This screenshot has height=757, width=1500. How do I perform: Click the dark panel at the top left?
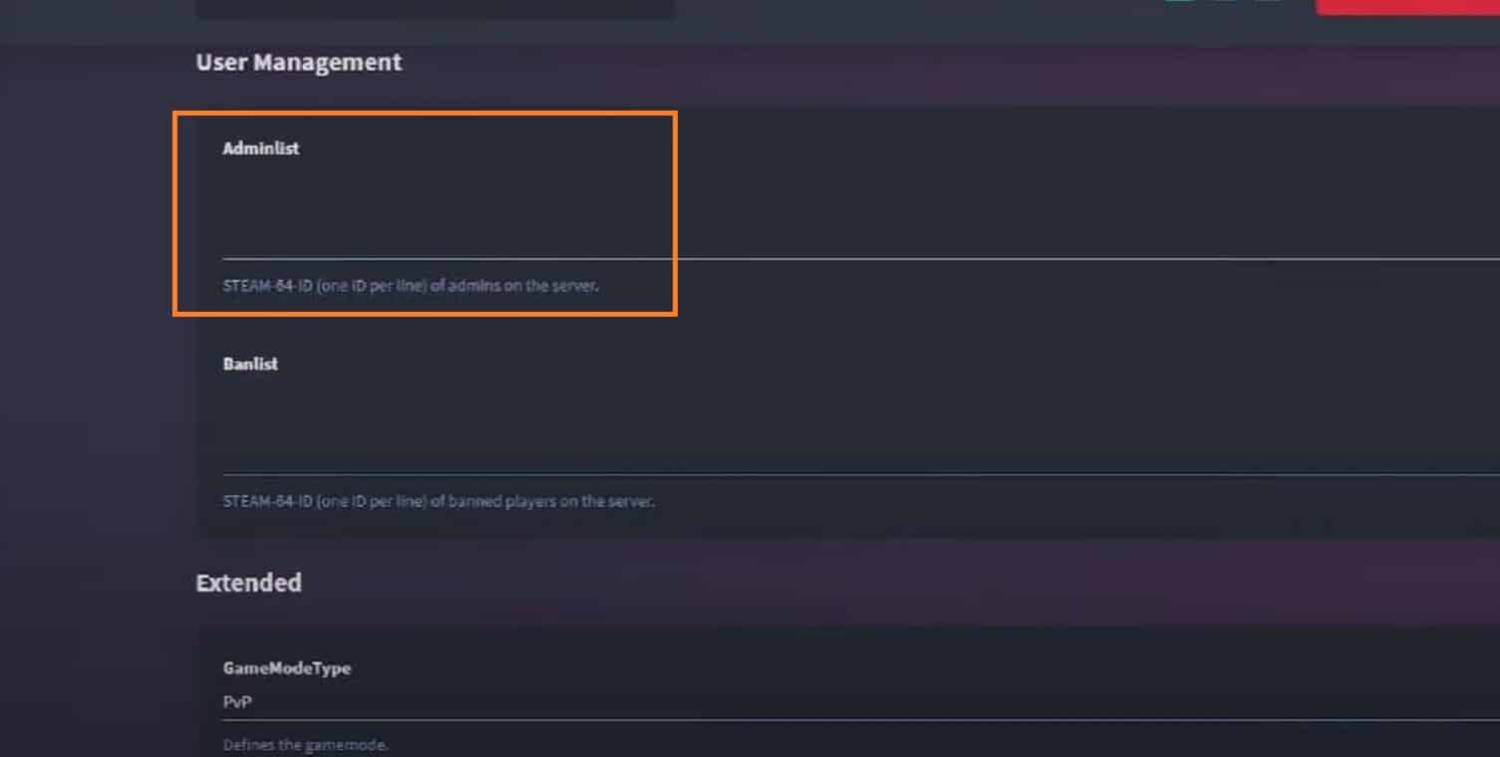coord(435,8)
